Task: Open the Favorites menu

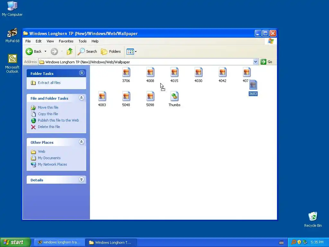Action: 66,41
